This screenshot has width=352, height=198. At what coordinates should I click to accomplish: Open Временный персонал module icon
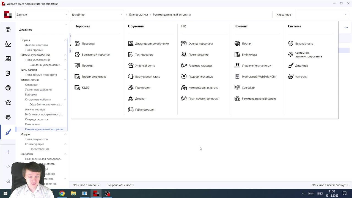77,54
